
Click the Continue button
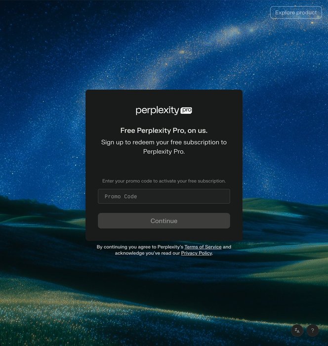pyautogui.click(x=164, y=220)
